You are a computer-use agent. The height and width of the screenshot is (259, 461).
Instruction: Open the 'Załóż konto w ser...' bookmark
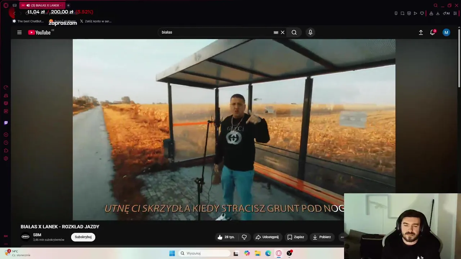[x=96, y=21]
